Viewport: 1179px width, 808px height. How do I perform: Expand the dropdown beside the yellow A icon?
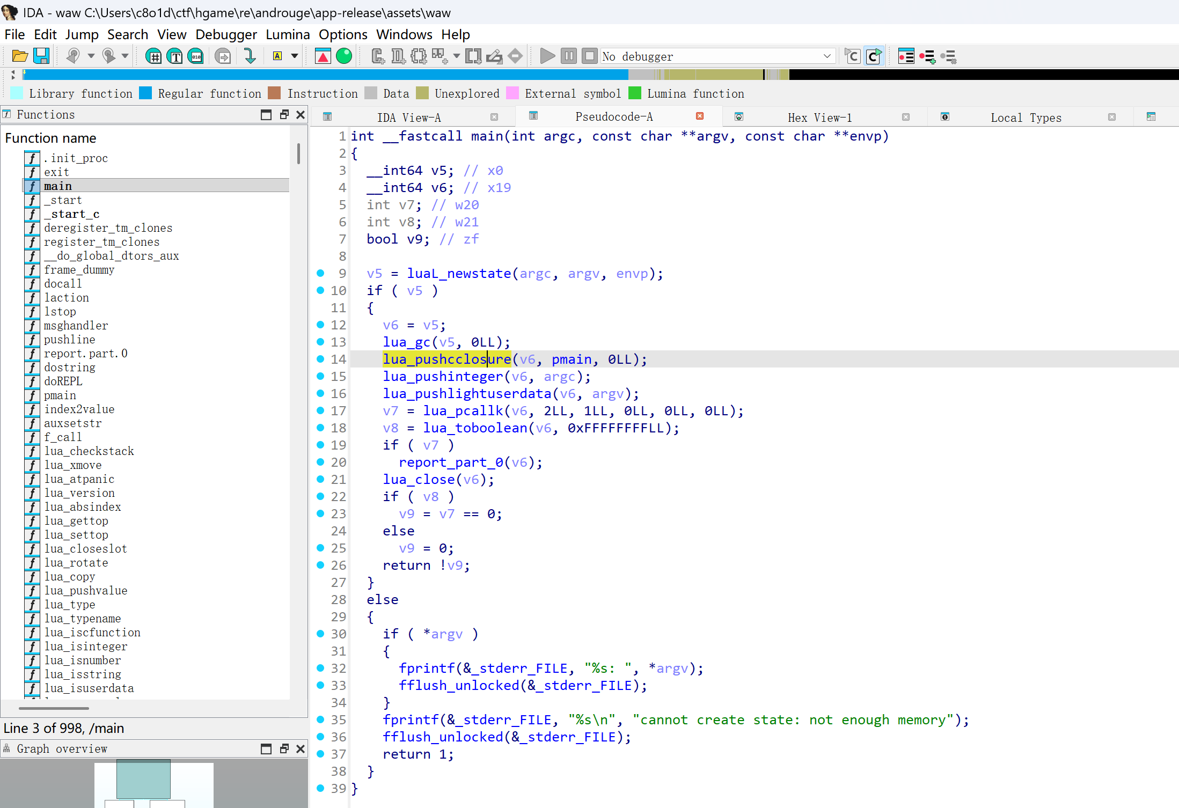(294, 56)
